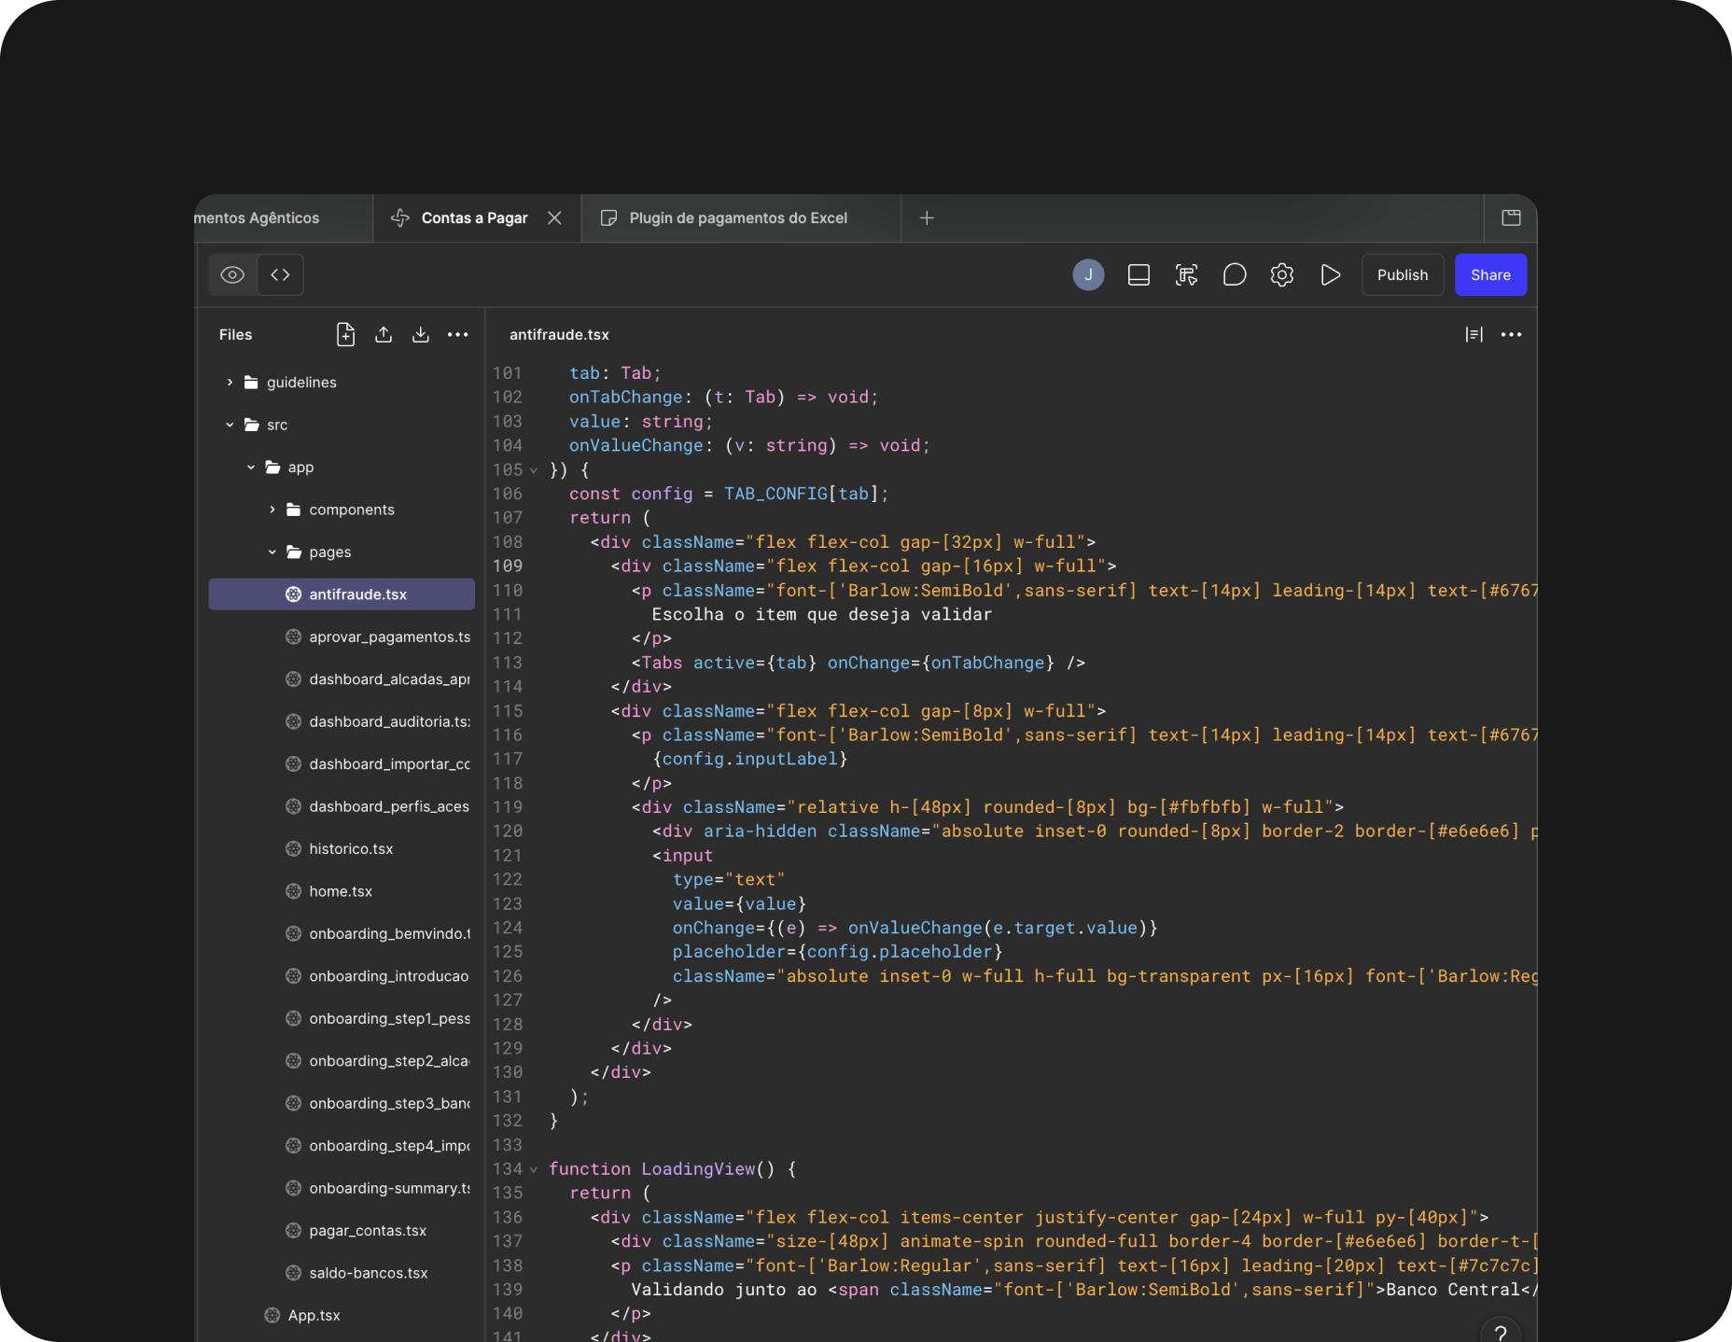This screenshot has width=1732, height=1342.
Task: Expand the components folder
Action: (272, 510)
